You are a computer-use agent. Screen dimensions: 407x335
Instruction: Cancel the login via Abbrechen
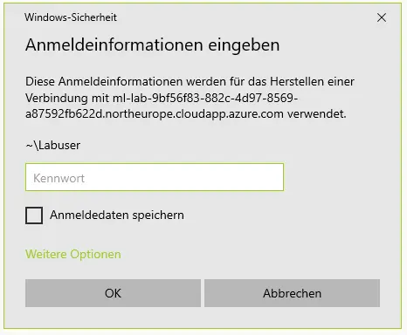click(292, 293)
